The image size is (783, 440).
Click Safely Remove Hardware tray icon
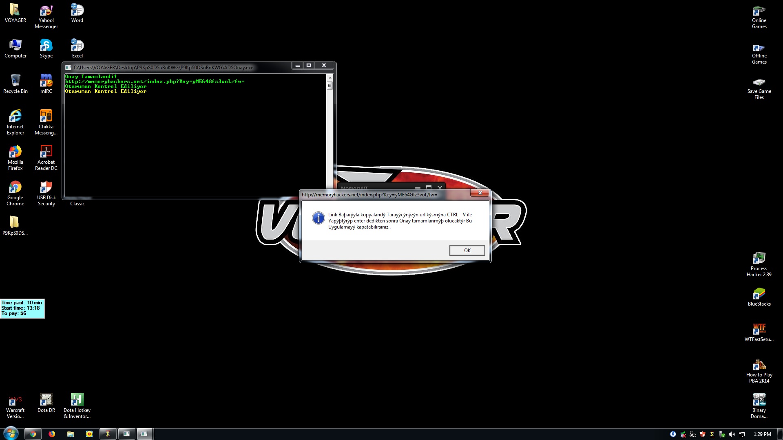click(722, 434)
